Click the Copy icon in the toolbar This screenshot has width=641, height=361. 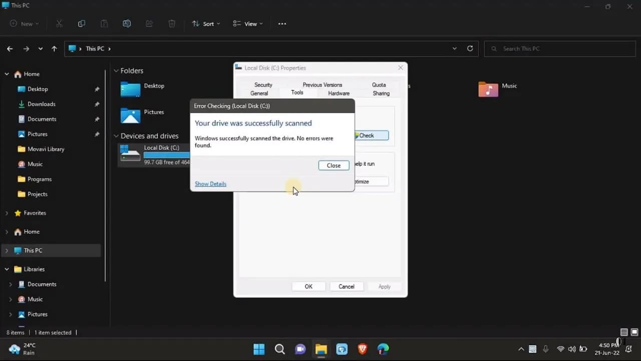pos(81,24)
